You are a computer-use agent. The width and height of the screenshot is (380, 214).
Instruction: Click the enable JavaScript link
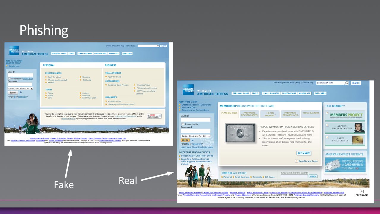pyautogui.click(x=68, y=119)
